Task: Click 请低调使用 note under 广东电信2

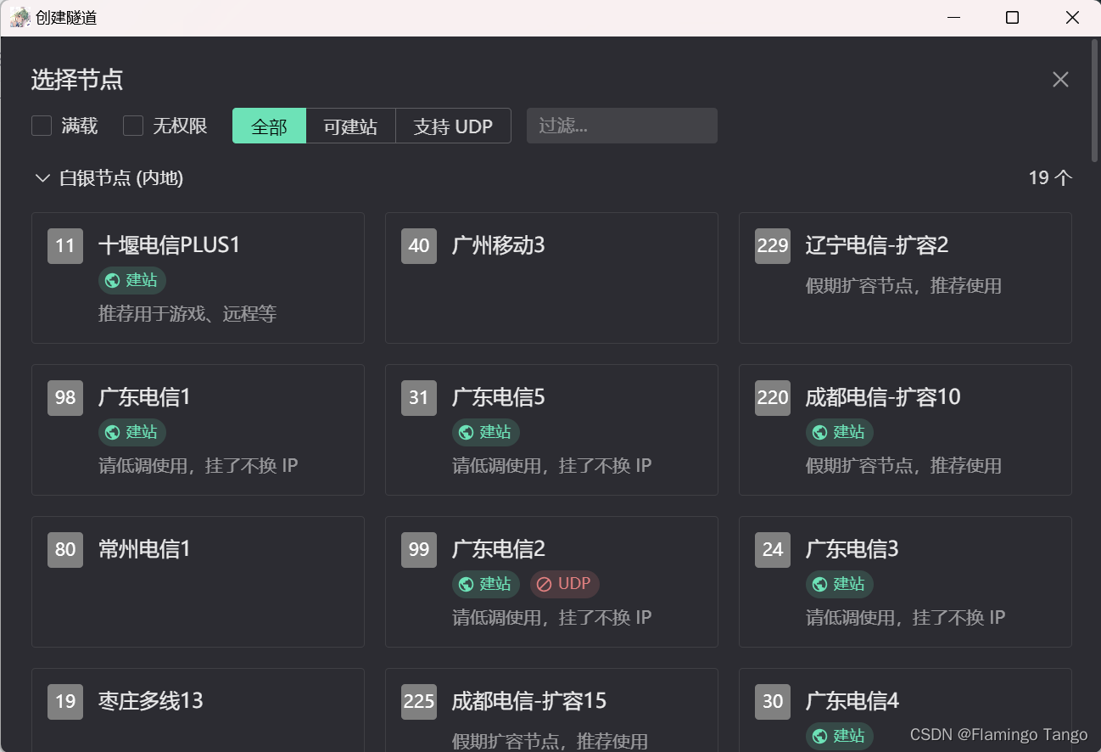Action: pyautogui.click(x=551, y=618)
